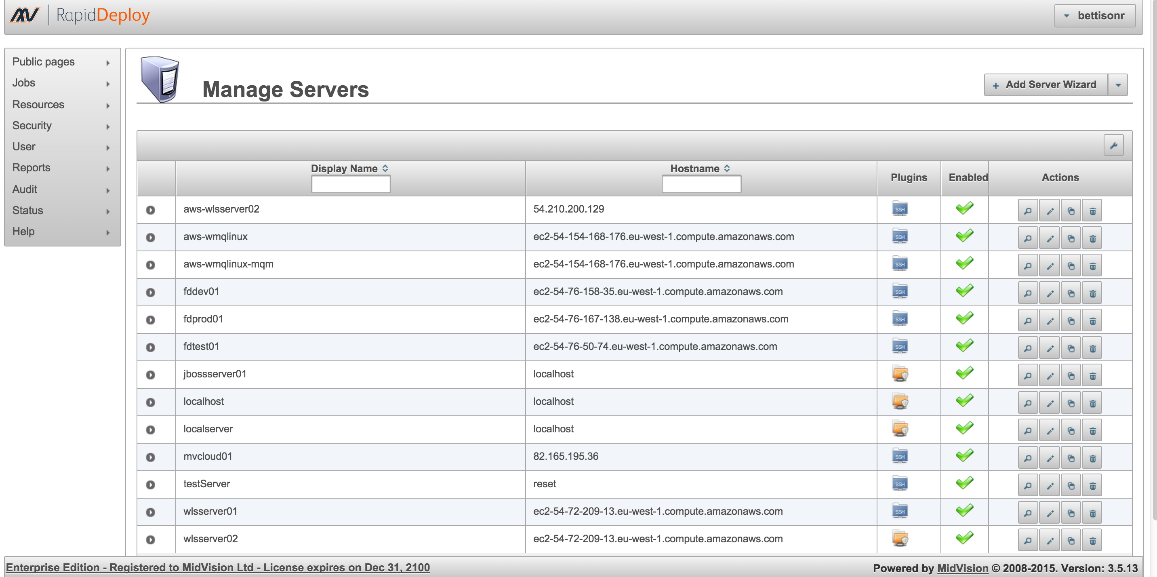Screen dimensions: 1157x577
Task: Click the view icon for aws-wlsserver02
Action: 1028,210
